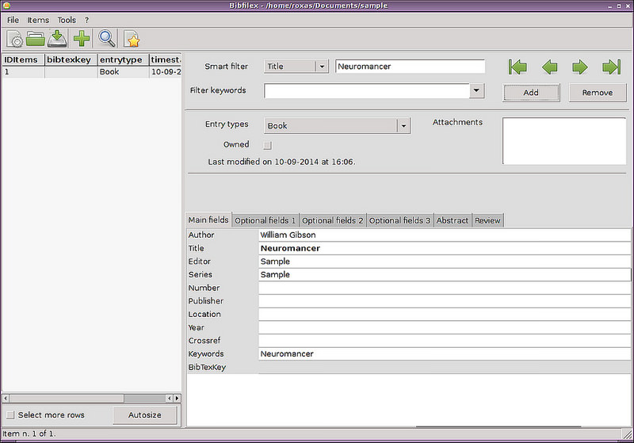
Task: Click the green plus toolbar icon
Action: pos(81,39)
